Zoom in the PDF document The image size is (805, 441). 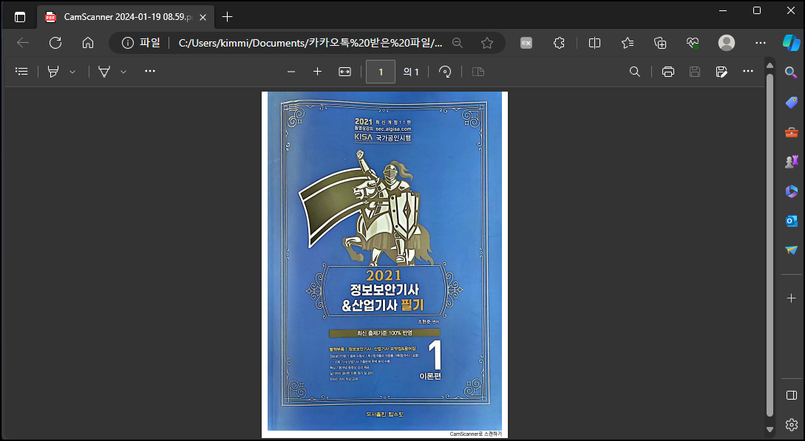click(x=317, y=72)
